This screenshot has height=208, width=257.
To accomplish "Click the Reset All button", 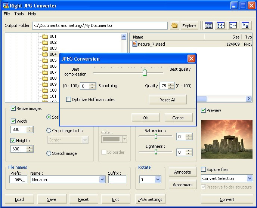I will [x=168, y=100].
